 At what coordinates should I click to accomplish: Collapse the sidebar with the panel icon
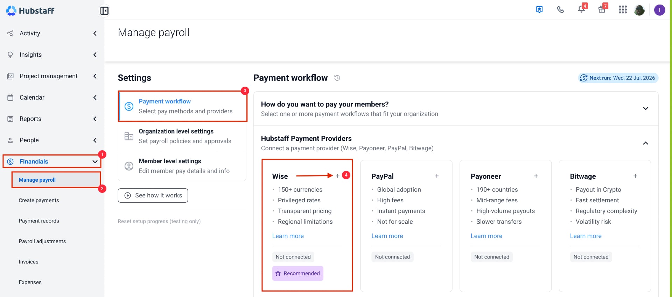[x=104, y=10]
